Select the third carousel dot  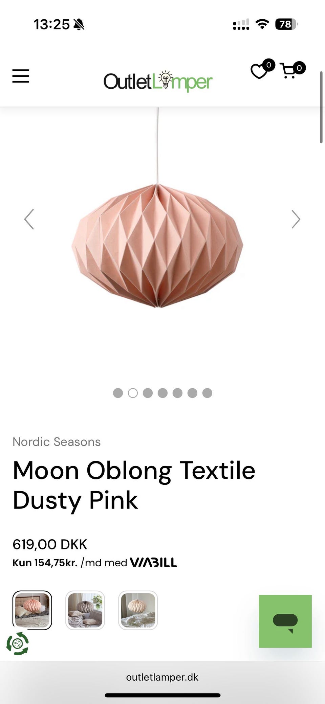[148, 393]
